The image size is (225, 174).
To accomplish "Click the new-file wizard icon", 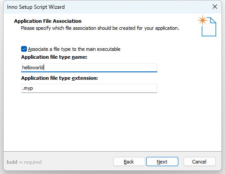I will click(207, 26).
